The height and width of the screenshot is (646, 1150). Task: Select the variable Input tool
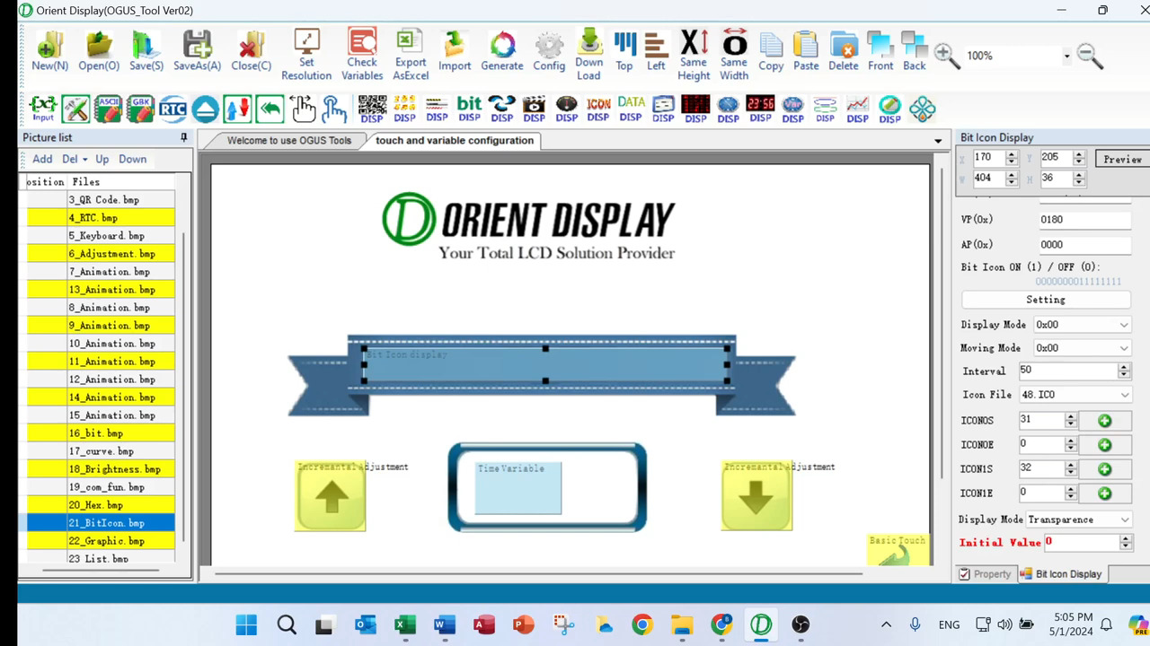(x=43, y=109)
